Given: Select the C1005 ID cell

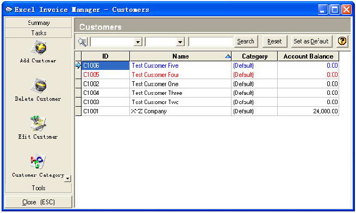Looking at the screenshot, I should tap(105, 75).
